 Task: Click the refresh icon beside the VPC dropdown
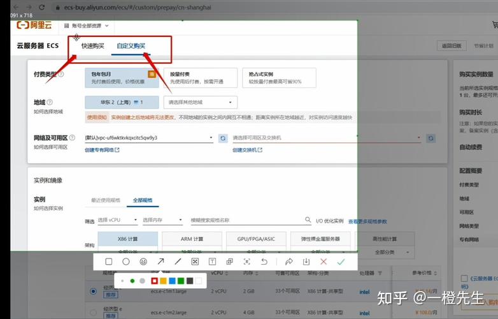(x=223, y=138)
